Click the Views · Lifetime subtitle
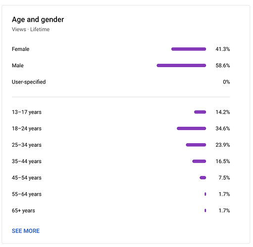 point(31,29)
